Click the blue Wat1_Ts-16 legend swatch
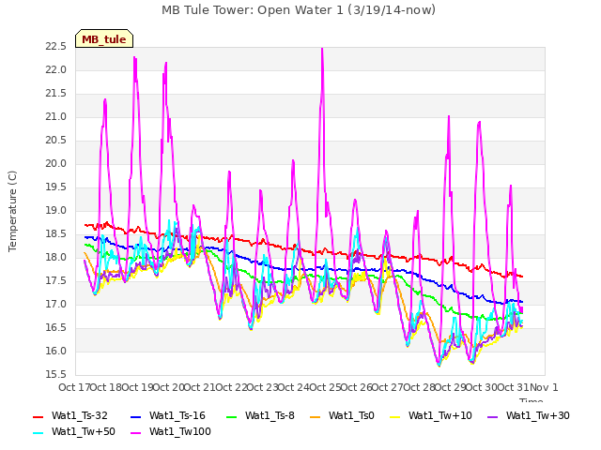The width and height of the screenshot is (601, 450). [135, 416]
